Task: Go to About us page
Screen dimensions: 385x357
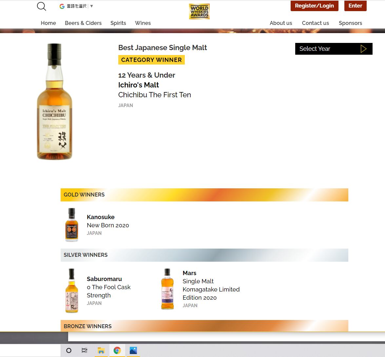Action: coord(281,23)
